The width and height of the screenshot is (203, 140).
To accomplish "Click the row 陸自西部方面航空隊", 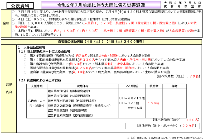I will click(72, 101).
